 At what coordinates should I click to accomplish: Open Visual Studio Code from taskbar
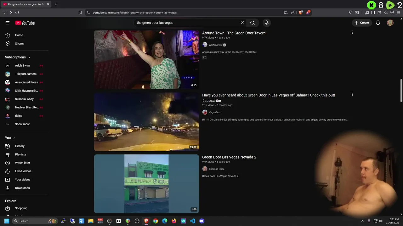tap(192, 221)
